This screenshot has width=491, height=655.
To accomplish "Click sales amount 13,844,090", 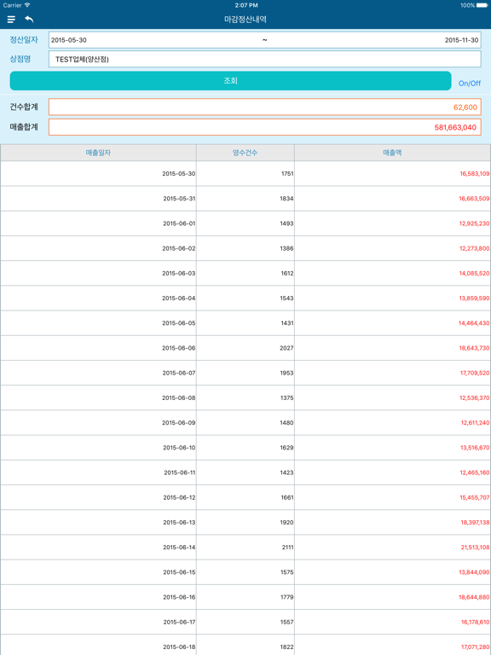I will [x=474, y=572].
